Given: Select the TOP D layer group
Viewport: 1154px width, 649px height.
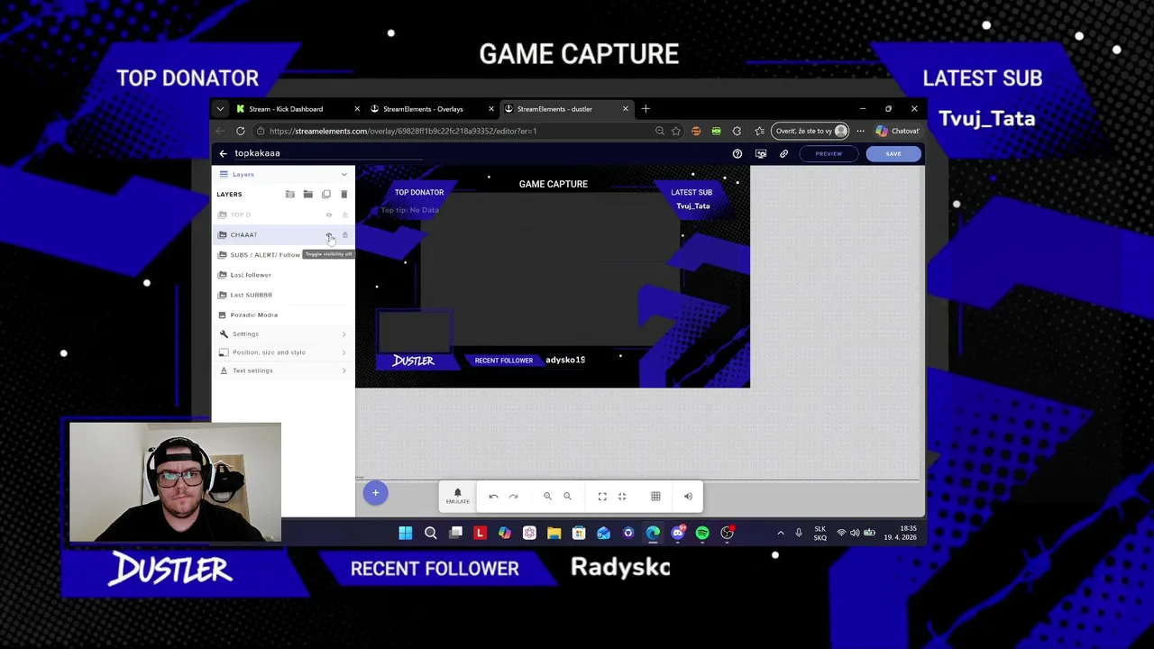Looking at the screenshot, I should pos(283,215).
